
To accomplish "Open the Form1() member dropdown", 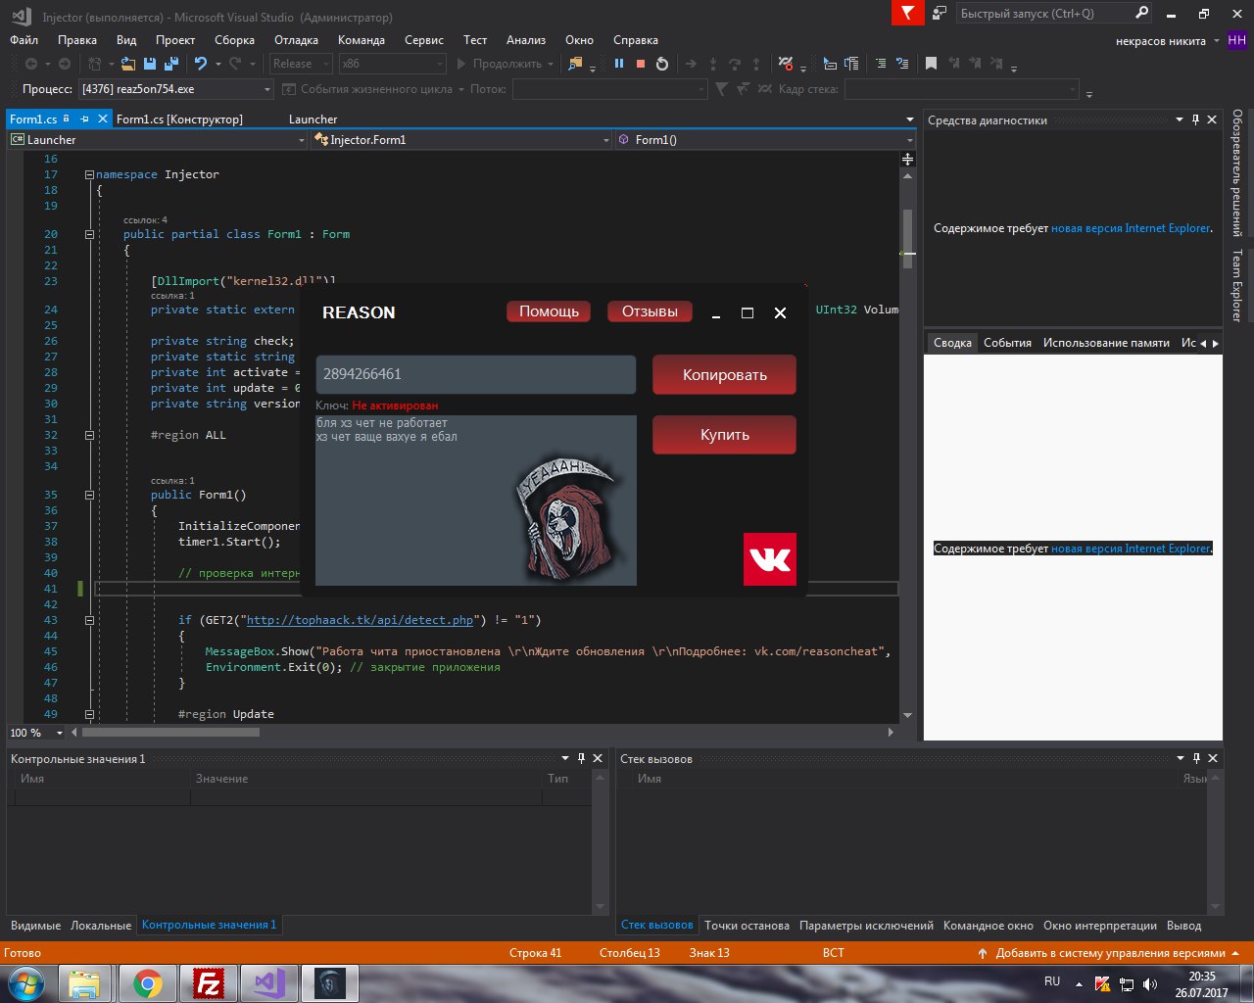I will tap(764, 140).
